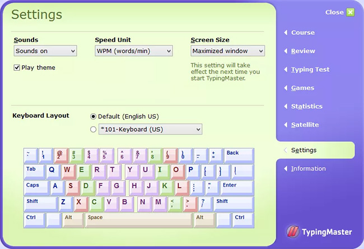Click the green I key on keyboard
This screenshot has height=249, width=364.
(x=162, y=172)
